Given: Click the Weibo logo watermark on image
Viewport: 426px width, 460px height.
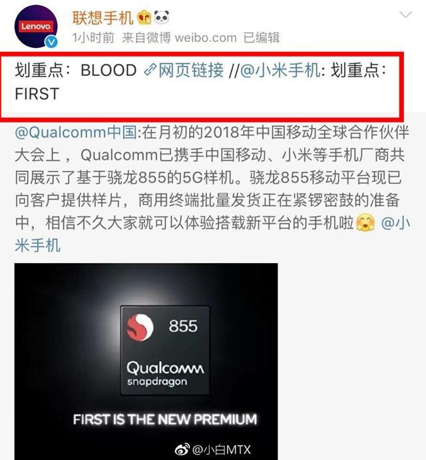Looking at the screenshot, I should pos(182,449).
